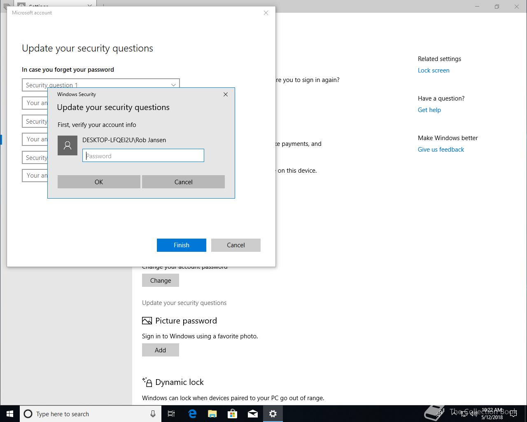Minimize the Settings window
The image size is (527, 422).
478,7
